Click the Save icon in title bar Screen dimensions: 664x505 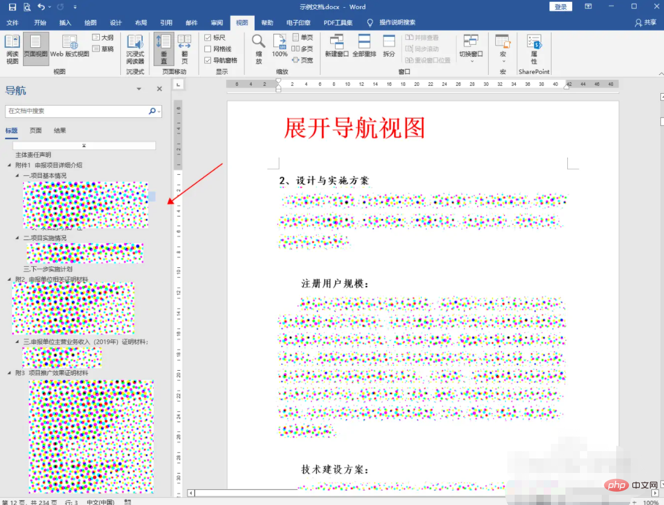click(x=12, y=7)
